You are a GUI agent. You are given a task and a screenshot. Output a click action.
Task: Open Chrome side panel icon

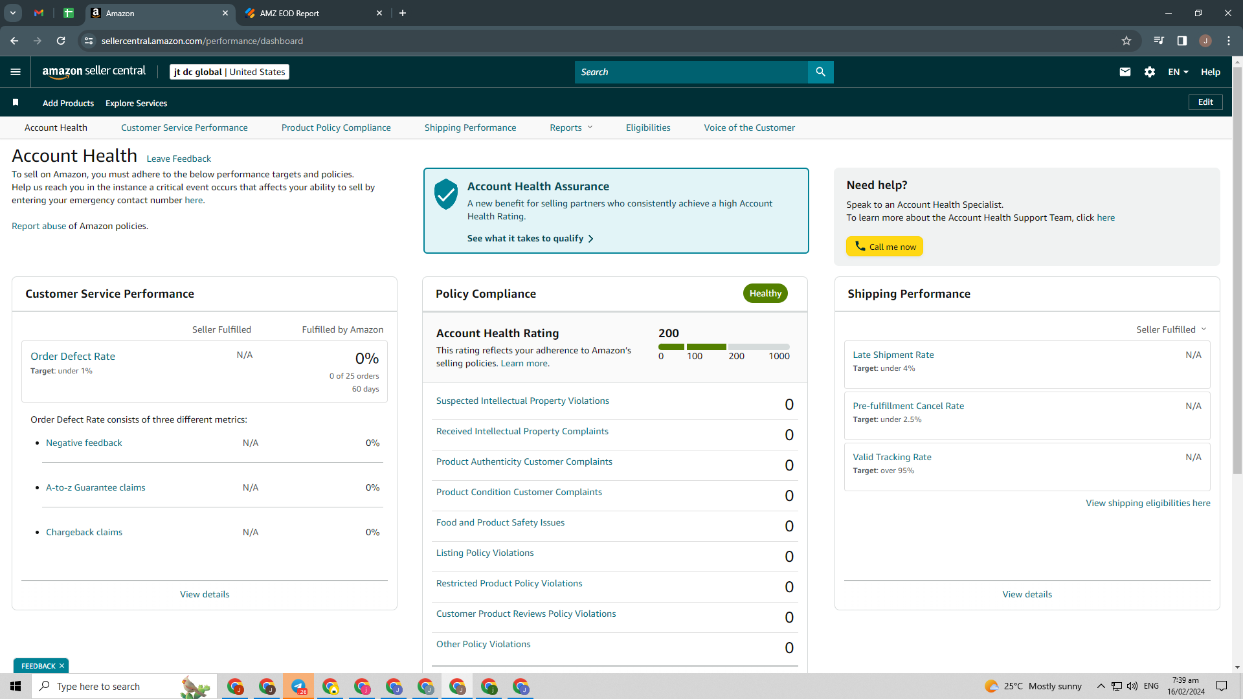[x=1182, y=41]
